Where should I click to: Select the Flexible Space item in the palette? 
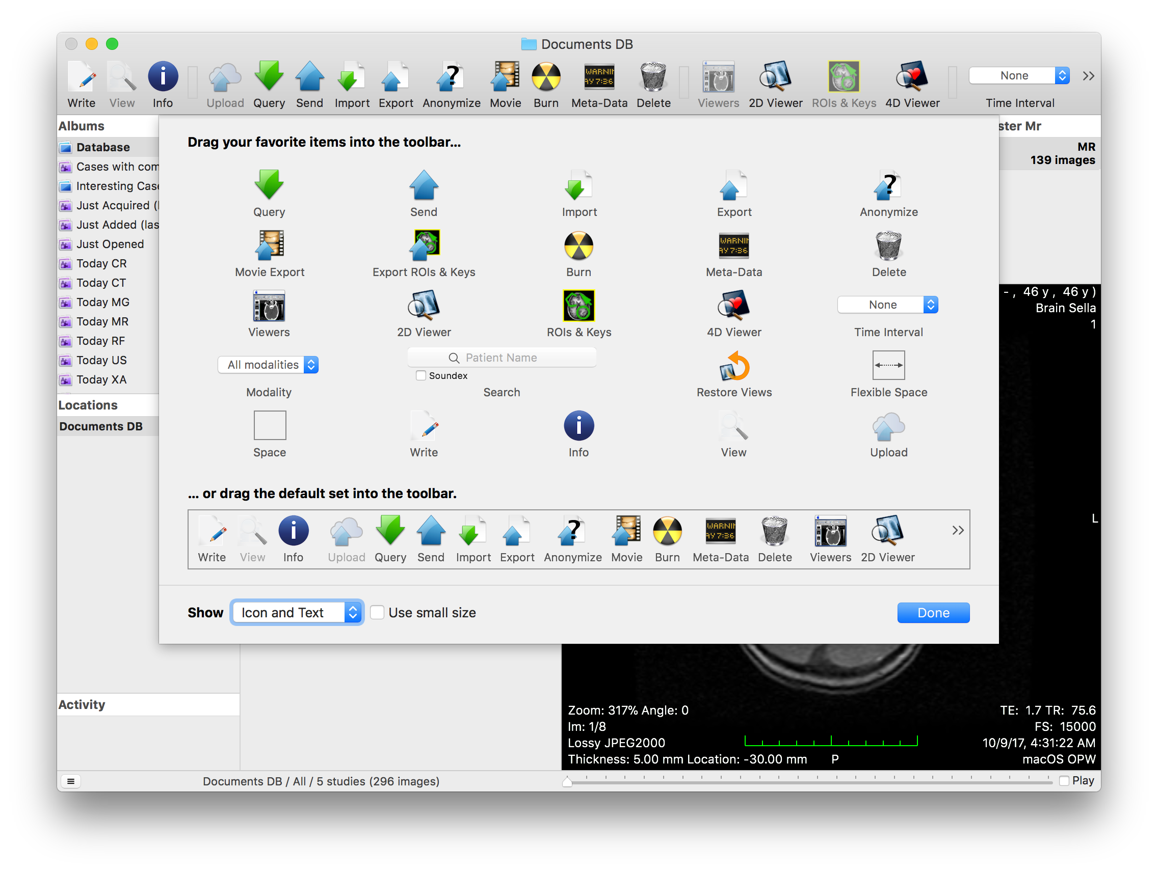click(x=888, y=374)
